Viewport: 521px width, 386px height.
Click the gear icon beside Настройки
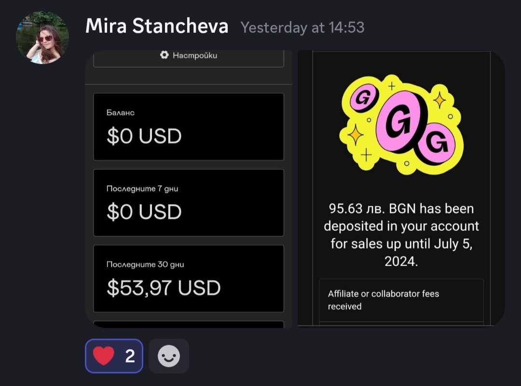tap(164, 55)
